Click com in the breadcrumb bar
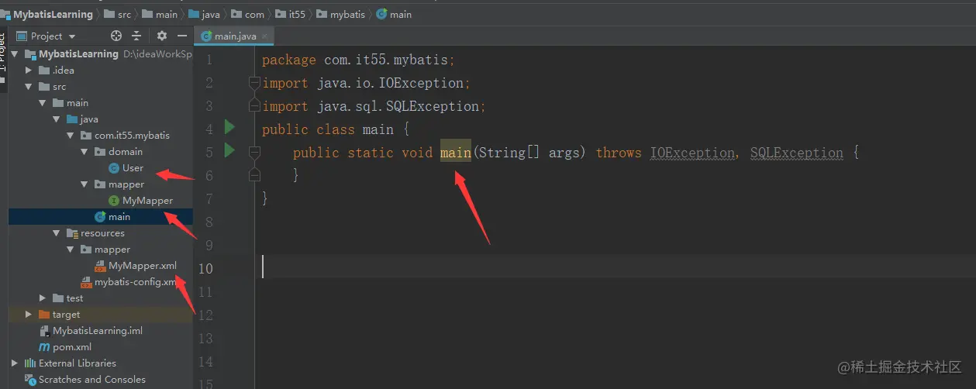976x389 pixels. point(254,14)
